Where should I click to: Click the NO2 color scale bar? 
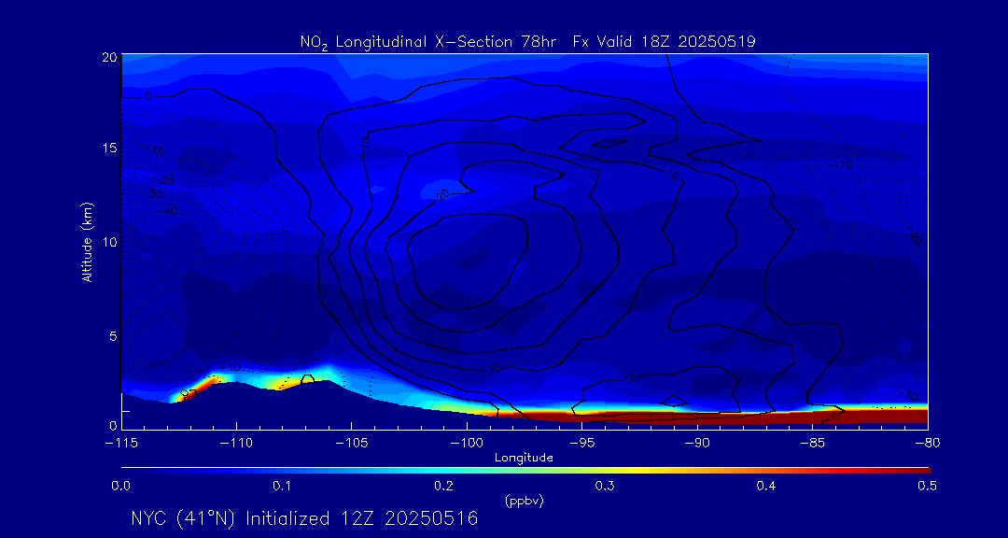click(x=525, y=471)
